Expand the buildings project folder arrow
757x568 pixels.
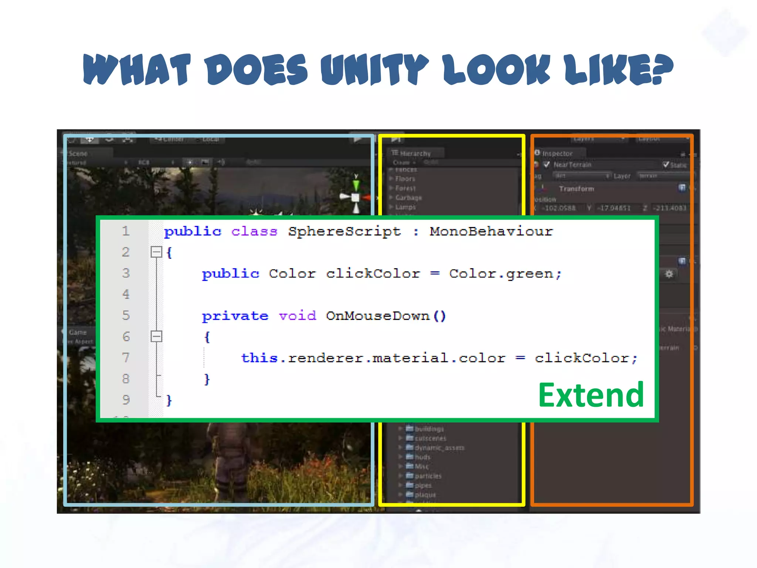400,429
